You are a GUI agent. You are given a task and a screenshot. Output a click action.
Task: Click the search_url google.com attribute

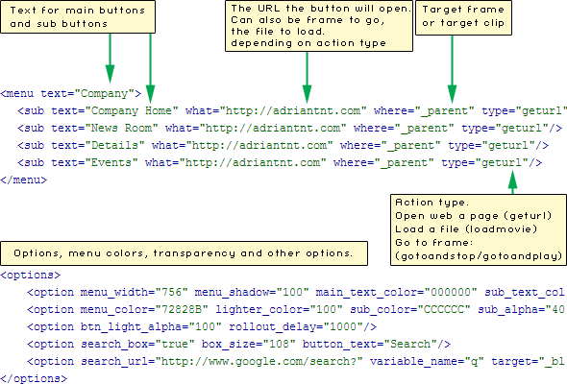[x=221, y=361]
